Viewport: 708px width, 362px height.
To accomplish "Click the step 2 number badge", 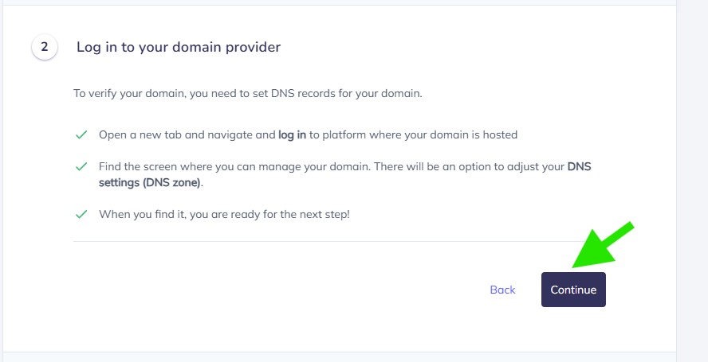I will (x=45, y=47).
